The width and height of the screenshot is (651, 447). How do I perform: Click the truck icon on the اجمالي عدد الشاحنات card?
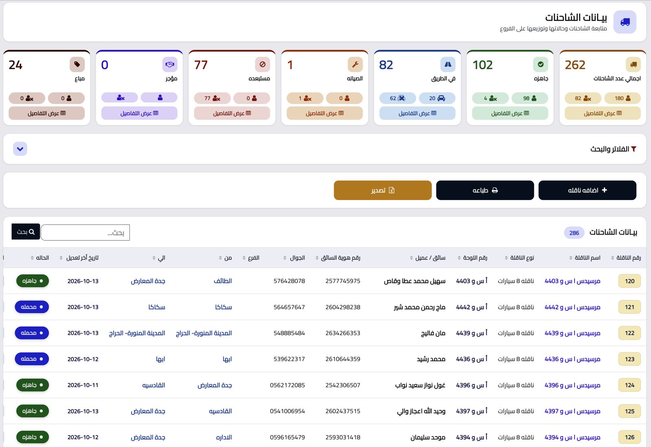click(x=633, y=64)
